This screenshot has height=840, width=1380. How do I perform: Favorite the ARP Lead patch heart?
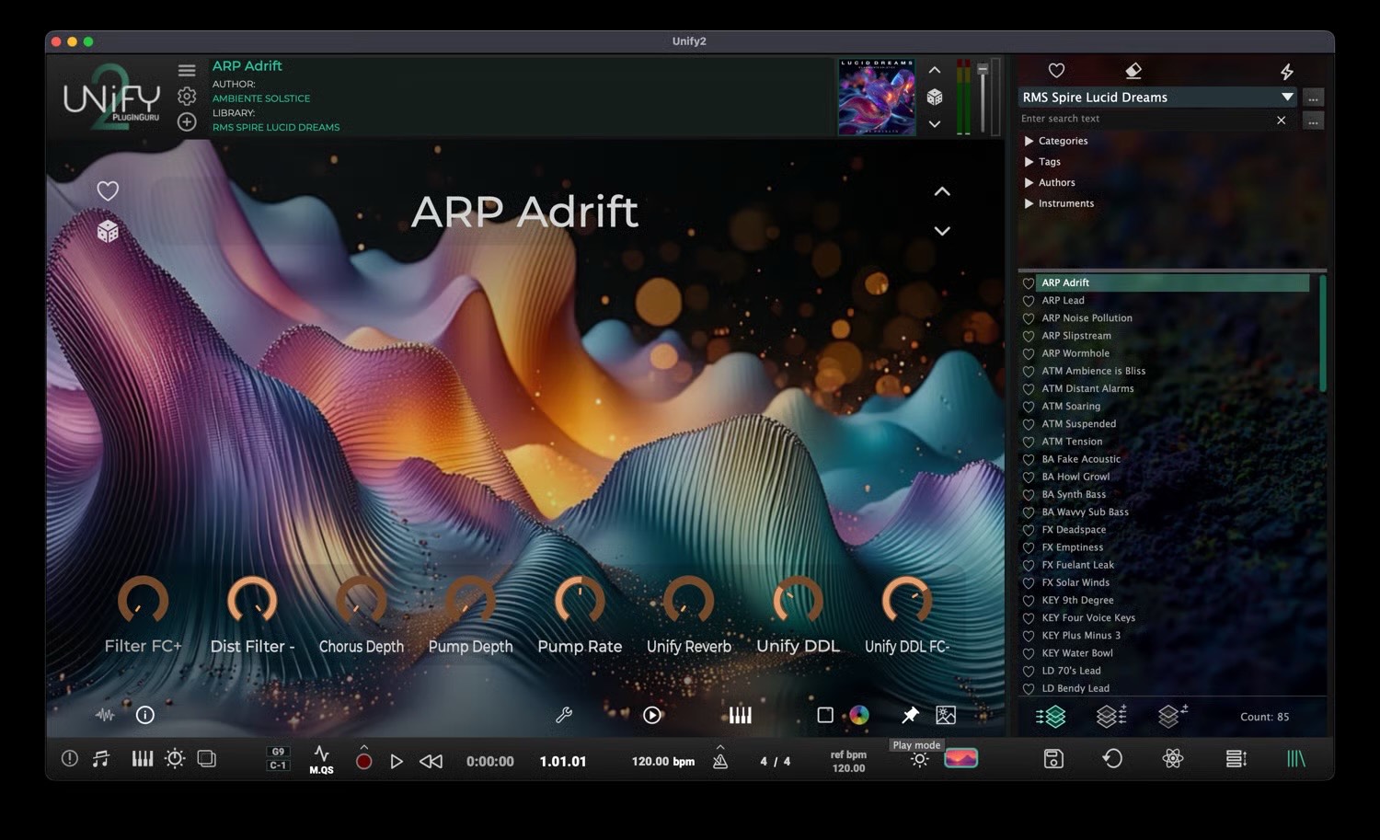tap(1029, 301)
